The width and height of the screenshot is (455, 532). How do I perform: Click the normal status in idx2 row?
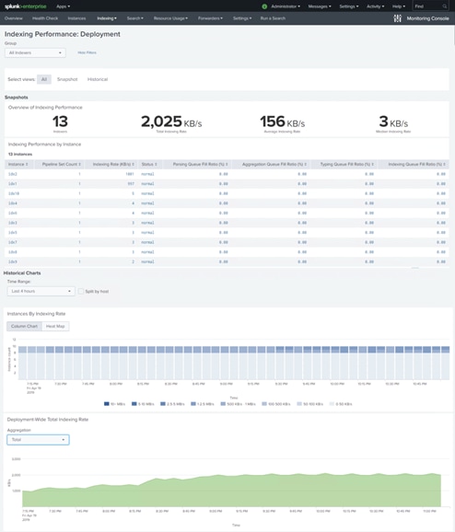click(x=147, y=174)
